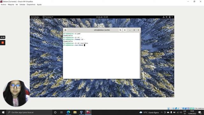Open the VirtualBox Entrada menu
This screenshot has height=115, width=204.
coord(22,4)
